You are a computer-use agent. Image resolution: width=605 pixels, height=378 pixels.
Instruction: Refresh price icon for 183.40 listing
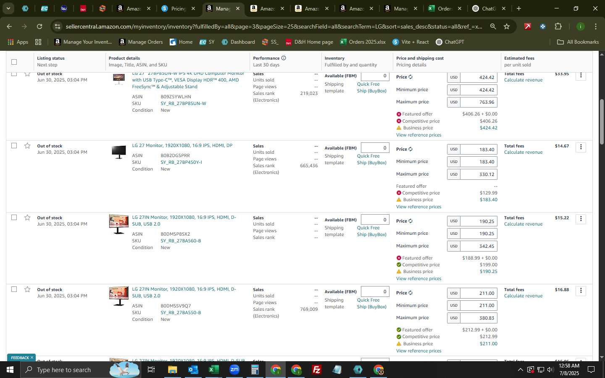(410, 149)
